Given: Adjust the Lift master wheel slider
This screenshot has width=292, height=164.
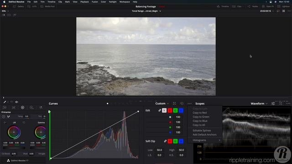Looking at the screenshot, I should point(14,148).
